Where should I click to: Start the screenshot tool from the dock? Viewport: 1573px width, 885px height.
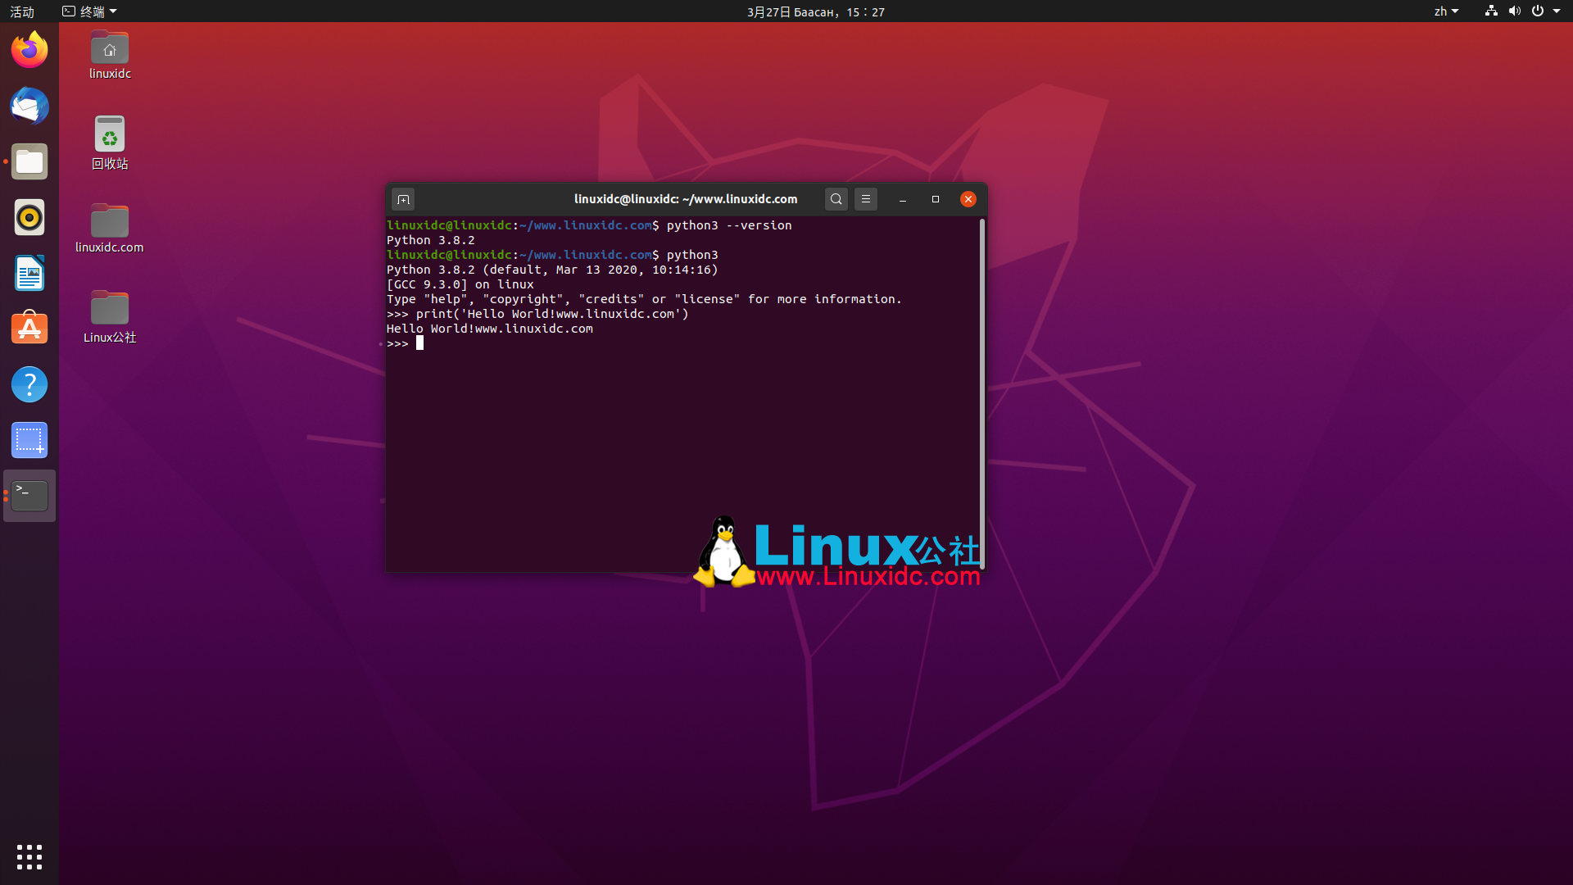29,440
